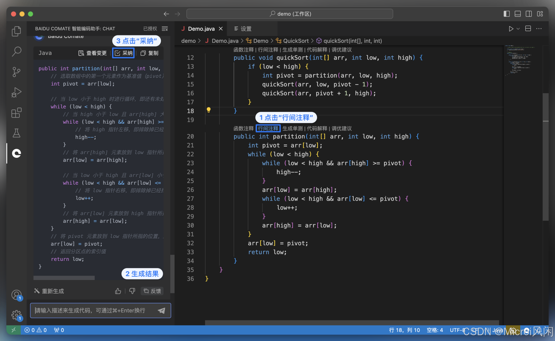Image resolution: width=555 pixels, height=341 pixels.
Task: Click 行间注释 above partition method
Action: 268,128
